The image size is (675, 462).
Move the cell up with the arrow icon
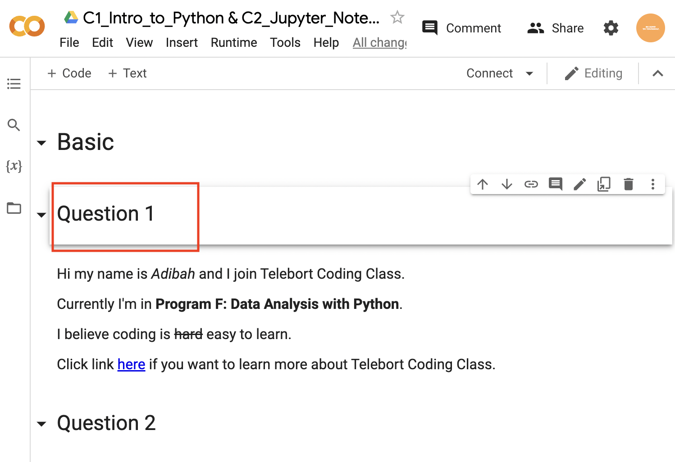click(483, 184)
